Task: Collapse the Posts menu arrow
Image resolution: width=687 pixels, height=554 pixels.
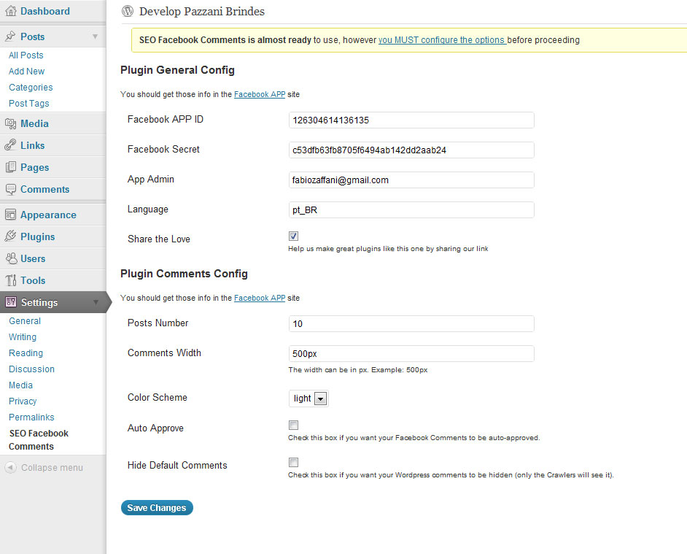Action: click(x=95, y=36)
